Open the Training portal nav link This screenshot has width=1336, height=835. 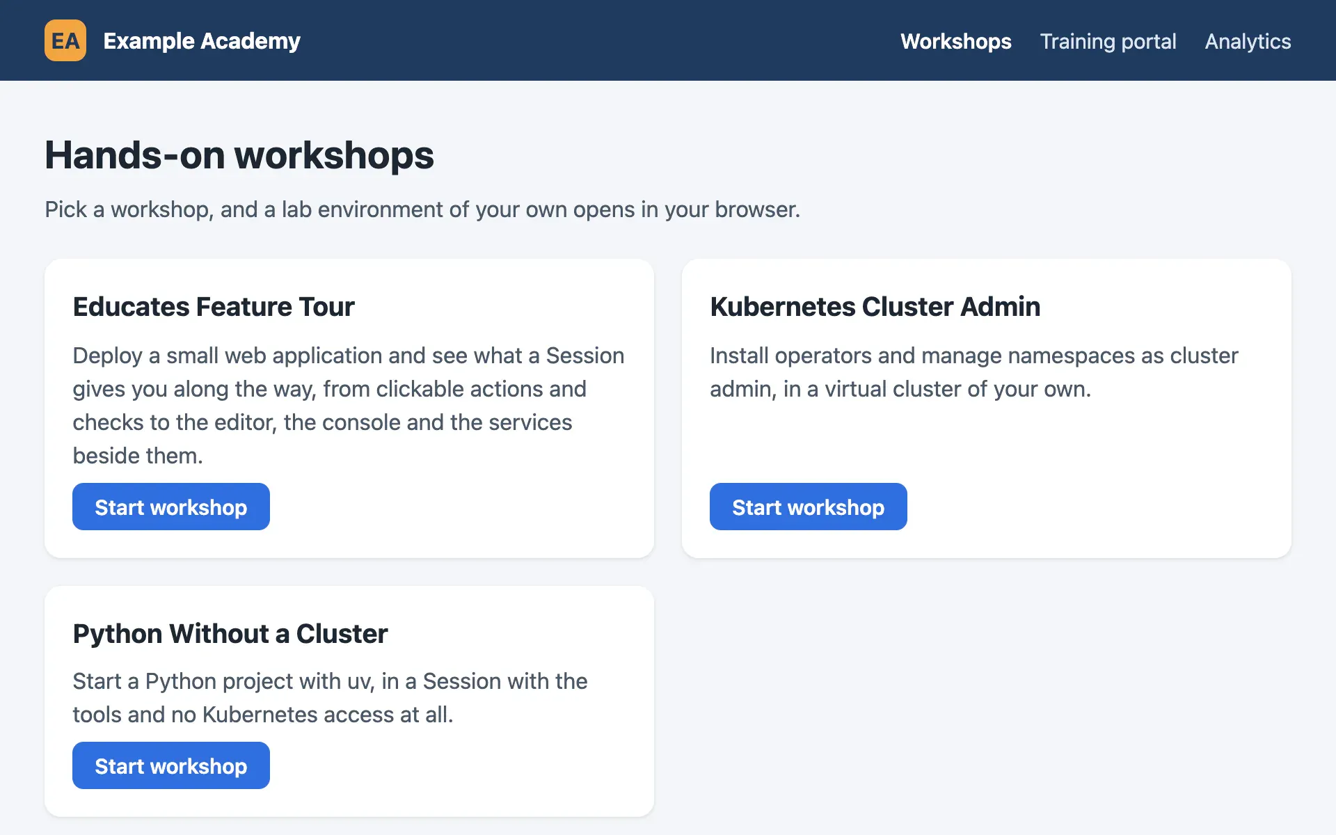pos(1108,41)
